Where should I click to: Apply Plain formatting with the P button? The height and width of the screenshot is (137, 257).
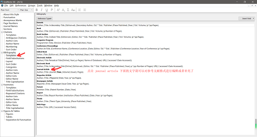pos(52,10)
